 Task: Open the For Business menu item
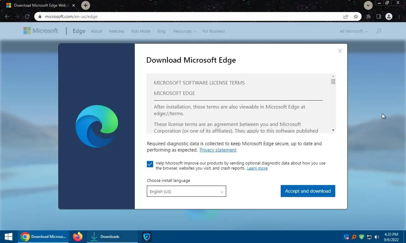pos(213,31)
